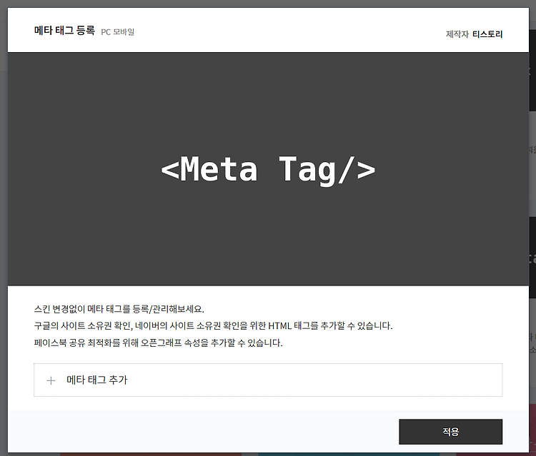
Task: Click the 적용 apply button
Action: [450, 432]
